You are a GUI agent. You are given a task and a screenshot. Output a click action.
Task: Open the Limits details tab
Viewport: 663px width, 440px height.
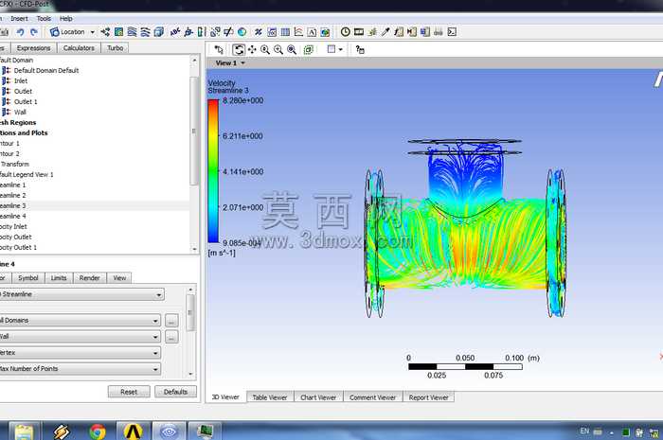coord(59,278)
